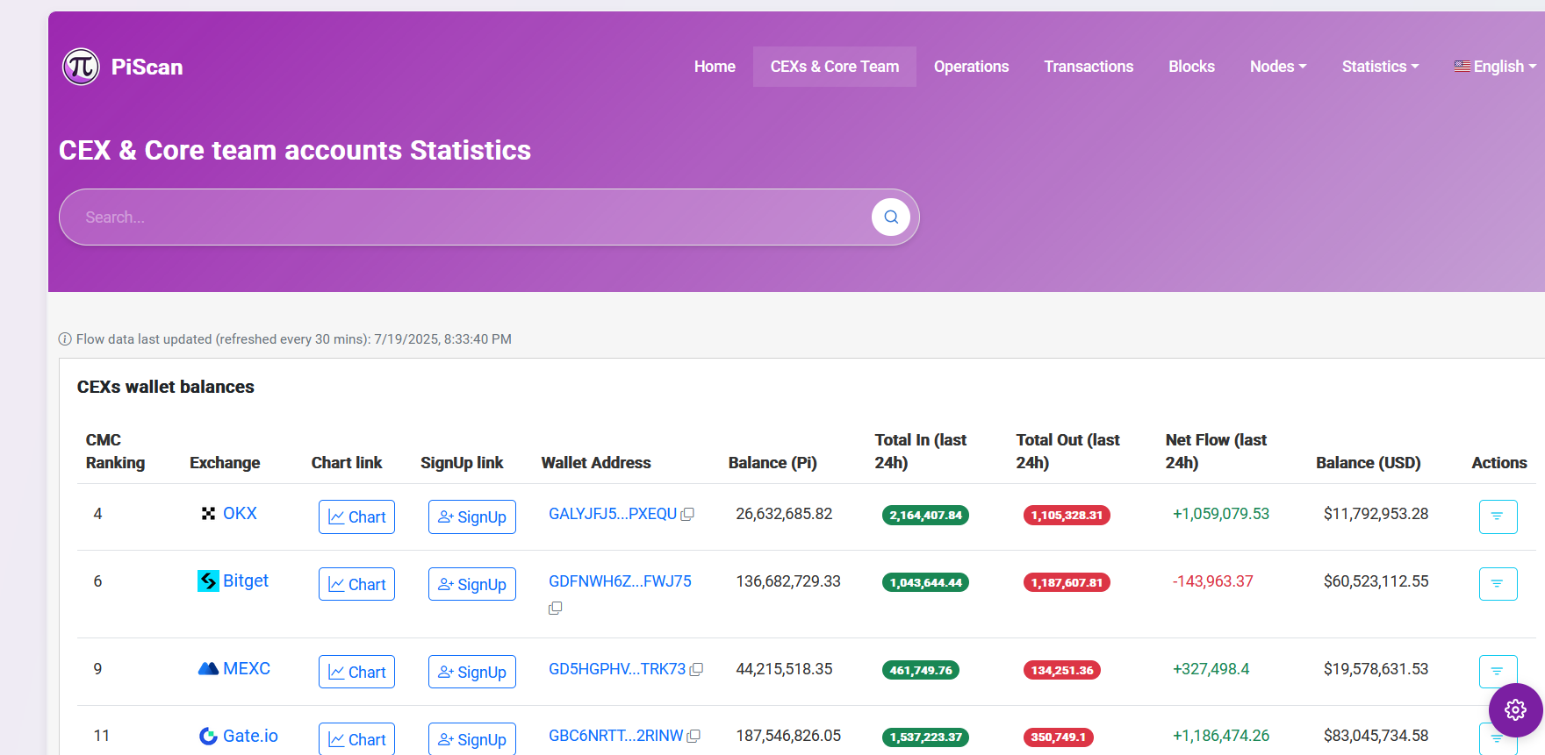Open the Bitget exchange link
The height and width of the screenshot is (755, 1545).
click(x=246, y=580)
